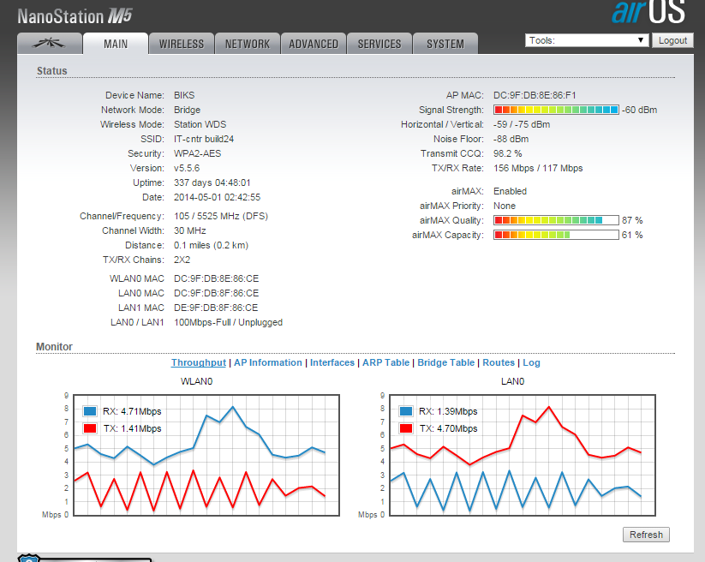705x562 pixels.
Task: Select the Network Mode value Bridge
Action: pos(187,110)
